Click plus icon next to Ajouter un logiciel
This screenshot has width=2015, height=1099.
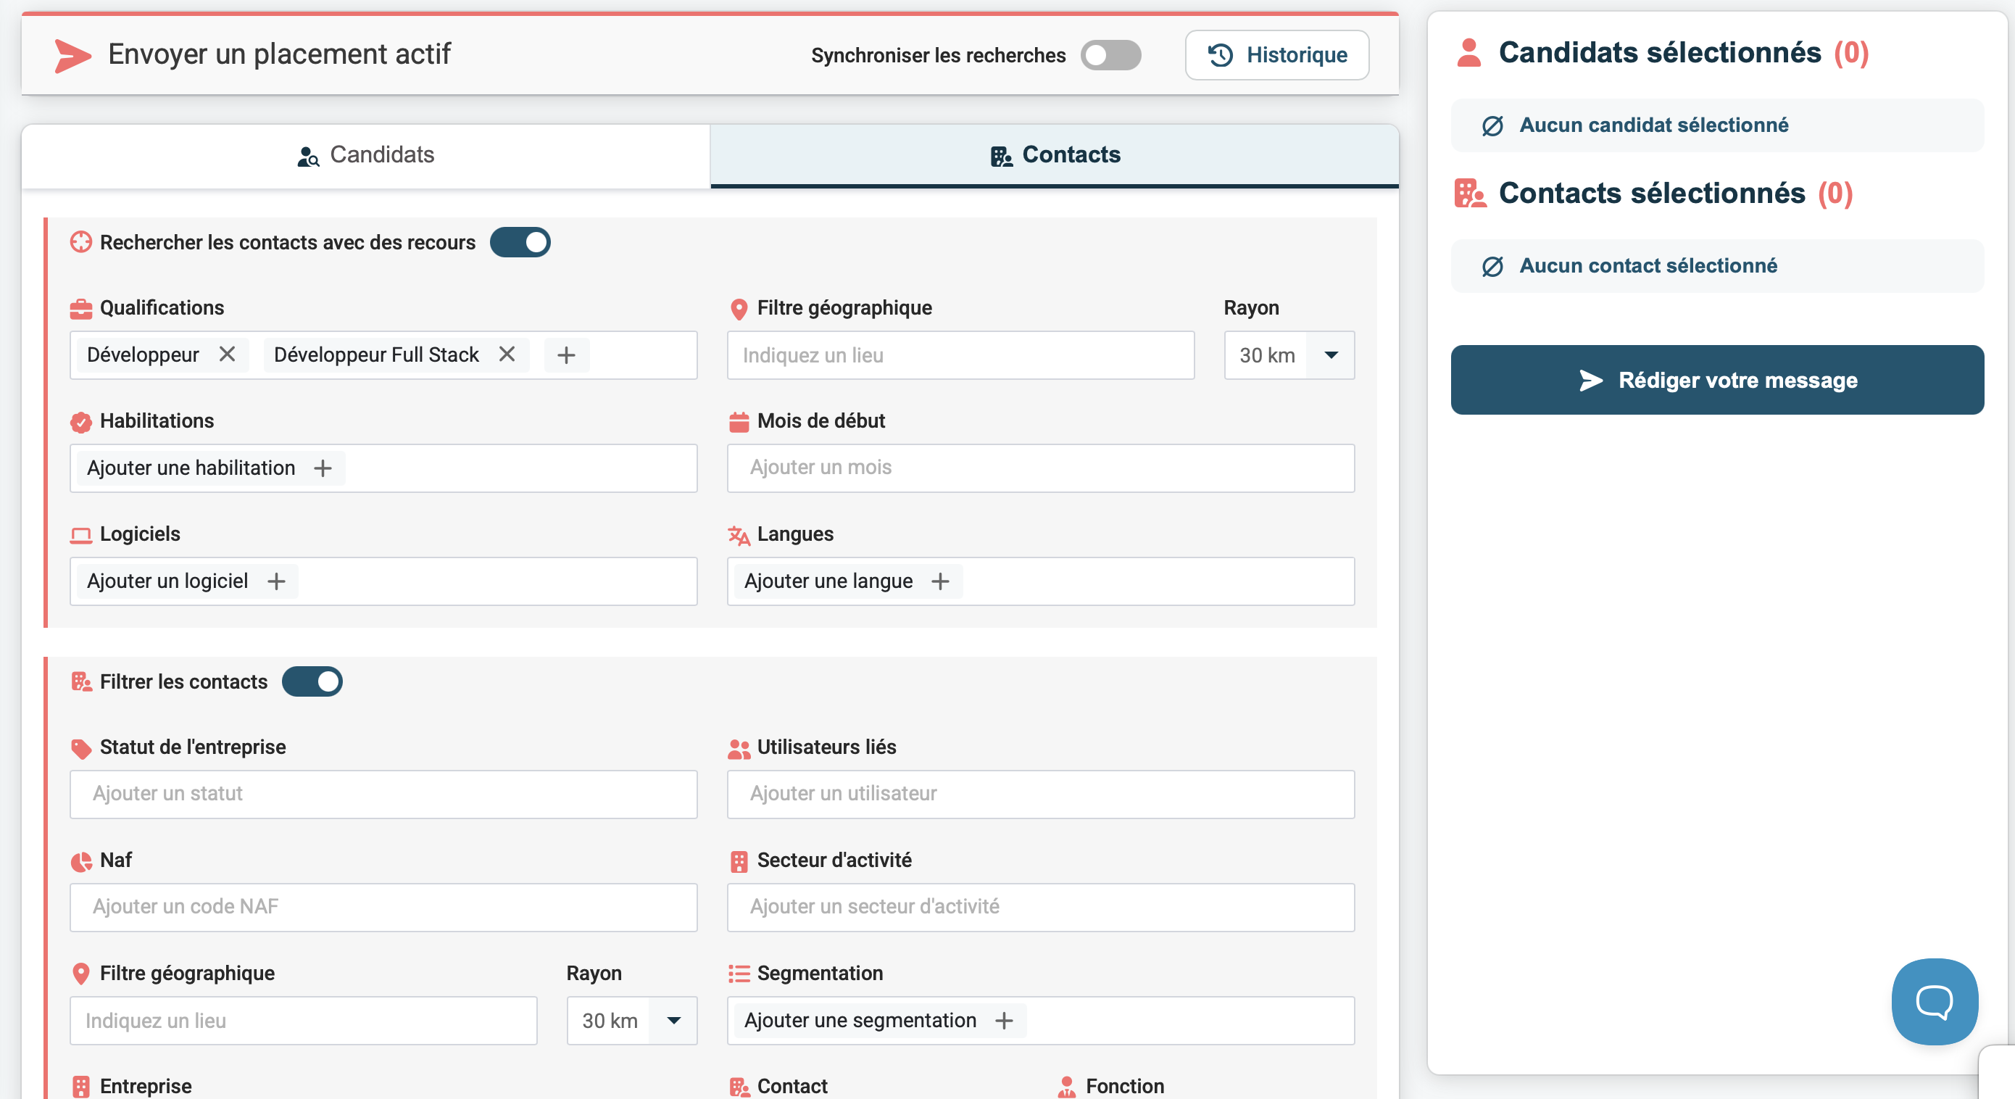[276, 581]
